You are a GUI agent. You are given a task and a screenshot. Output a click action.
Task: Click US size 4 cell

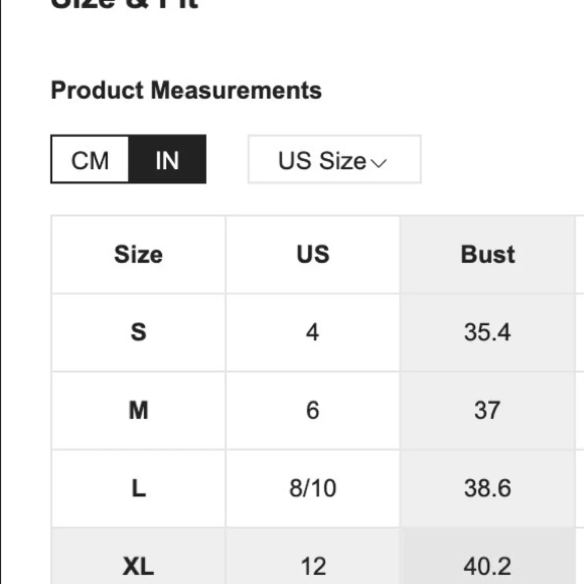click(313, 332)
